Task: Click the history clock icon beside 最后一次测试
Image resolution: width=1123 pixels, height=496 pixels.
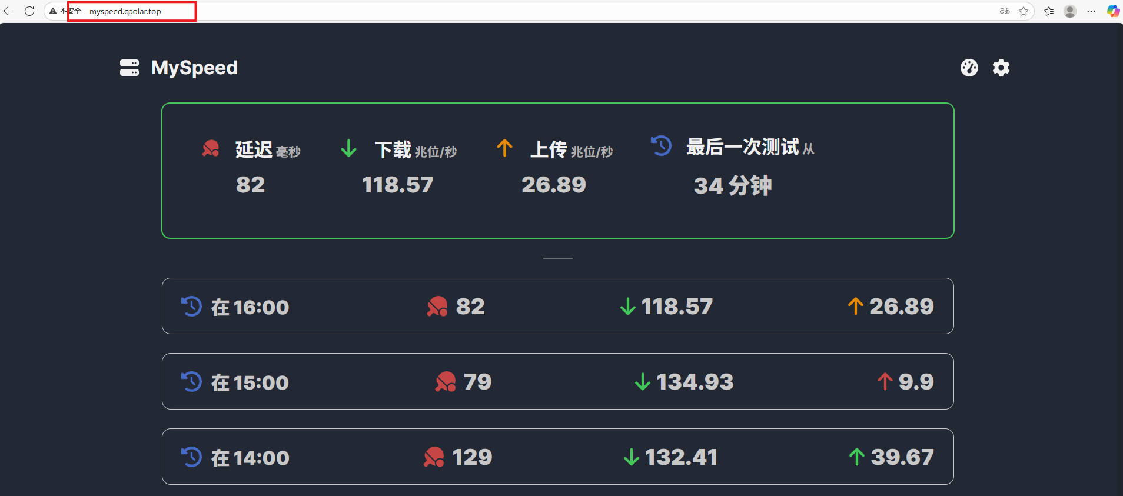Action: click(x=661, y=146)
